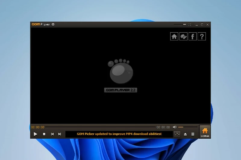This screenshot has height=160, width=241.
Task: Click the elapsed time 00:00:00 display
Action: tap(38, 127)
